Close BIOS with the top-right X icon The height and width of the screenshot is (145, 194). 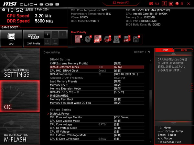[189, 4]
